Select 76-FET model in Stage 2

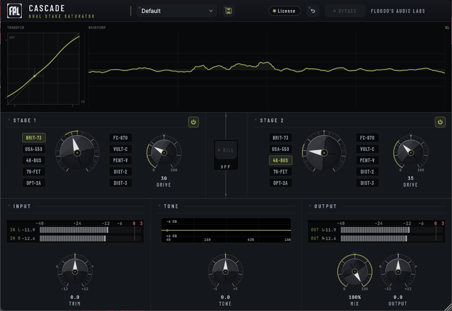(281, 171)
